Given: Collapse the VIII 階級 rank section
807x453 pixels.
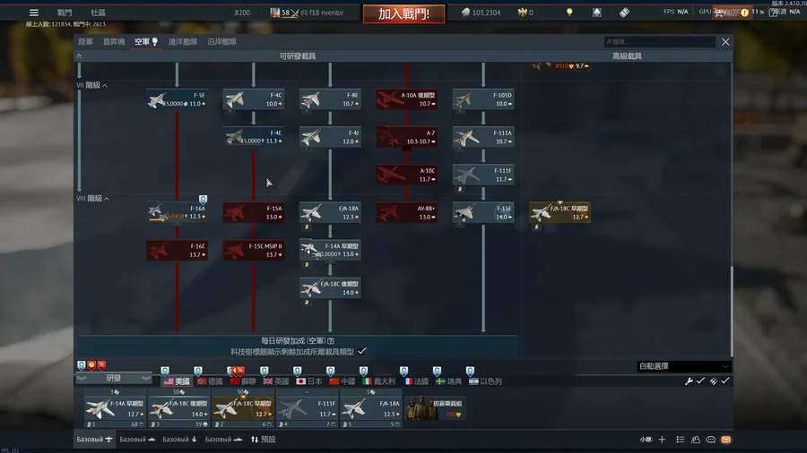Looking at the screenshot, I should tap(92, 198).
